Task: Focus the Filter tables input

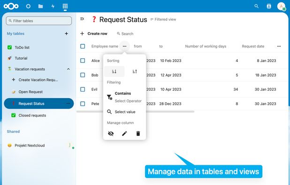Action: point(39,21)
